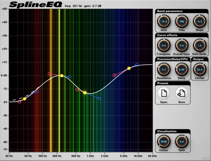Click the Output panel header

[x=199, y=59]
